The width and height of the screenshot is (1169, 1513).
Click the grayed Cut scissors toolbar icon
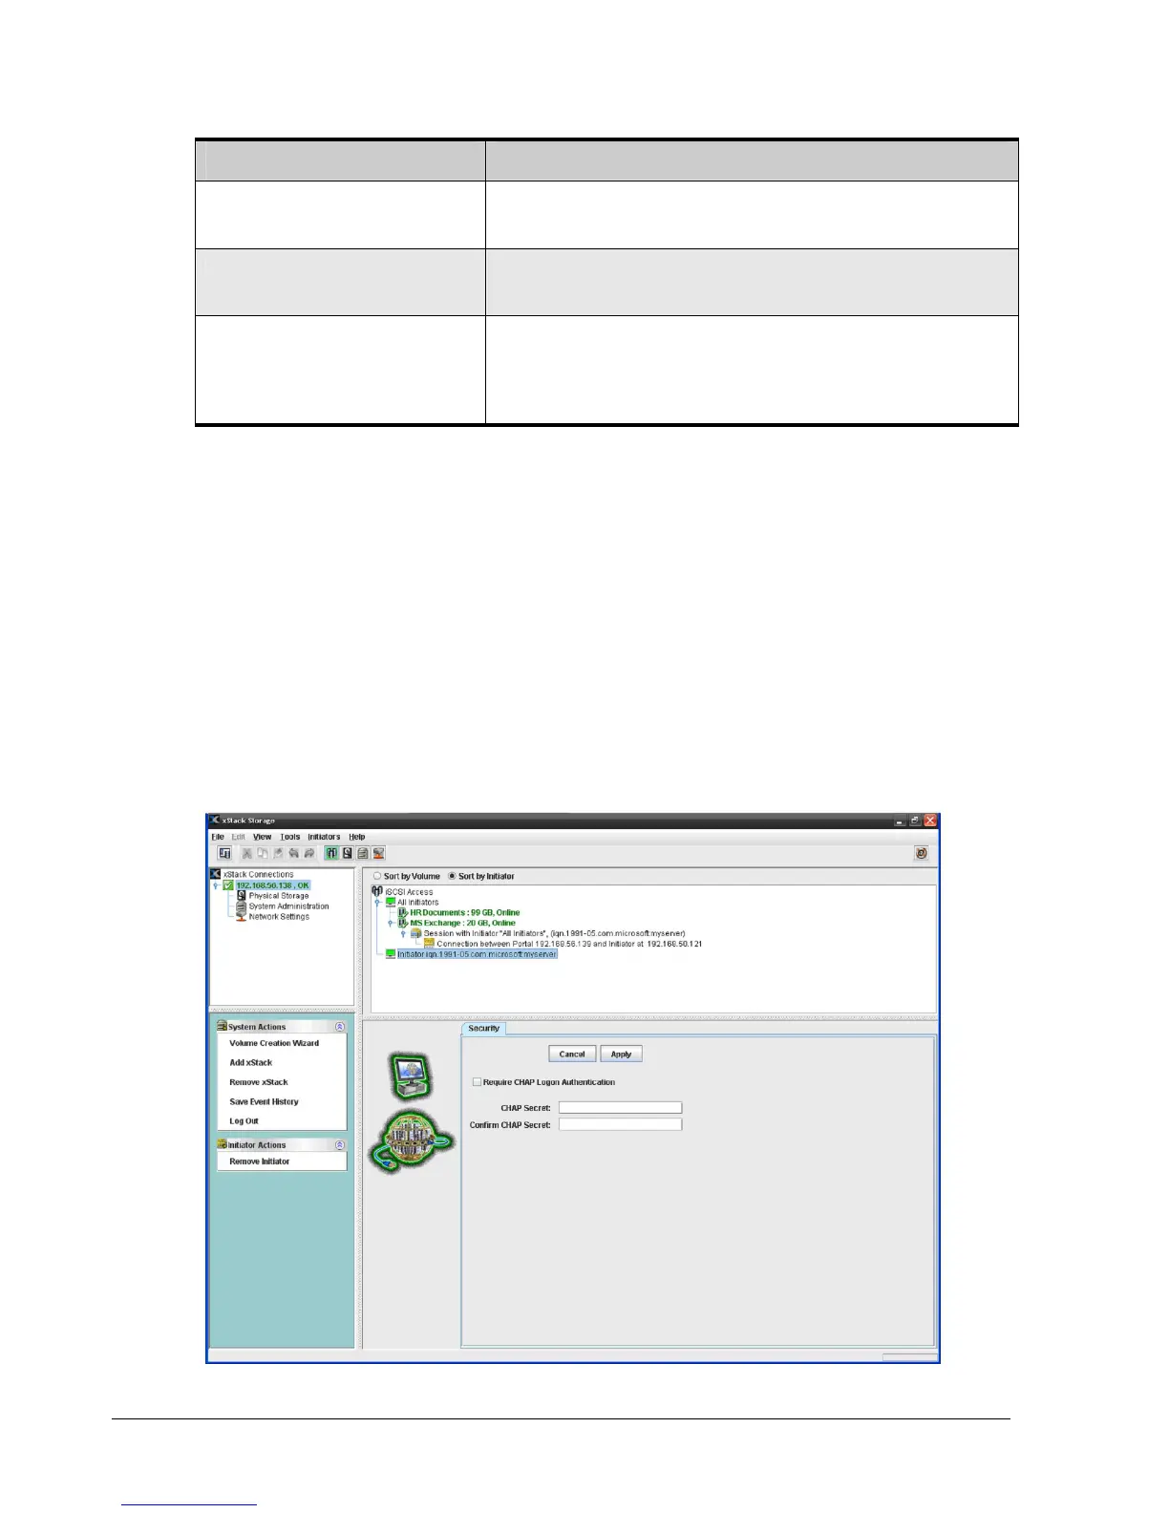tap(247, 853)
